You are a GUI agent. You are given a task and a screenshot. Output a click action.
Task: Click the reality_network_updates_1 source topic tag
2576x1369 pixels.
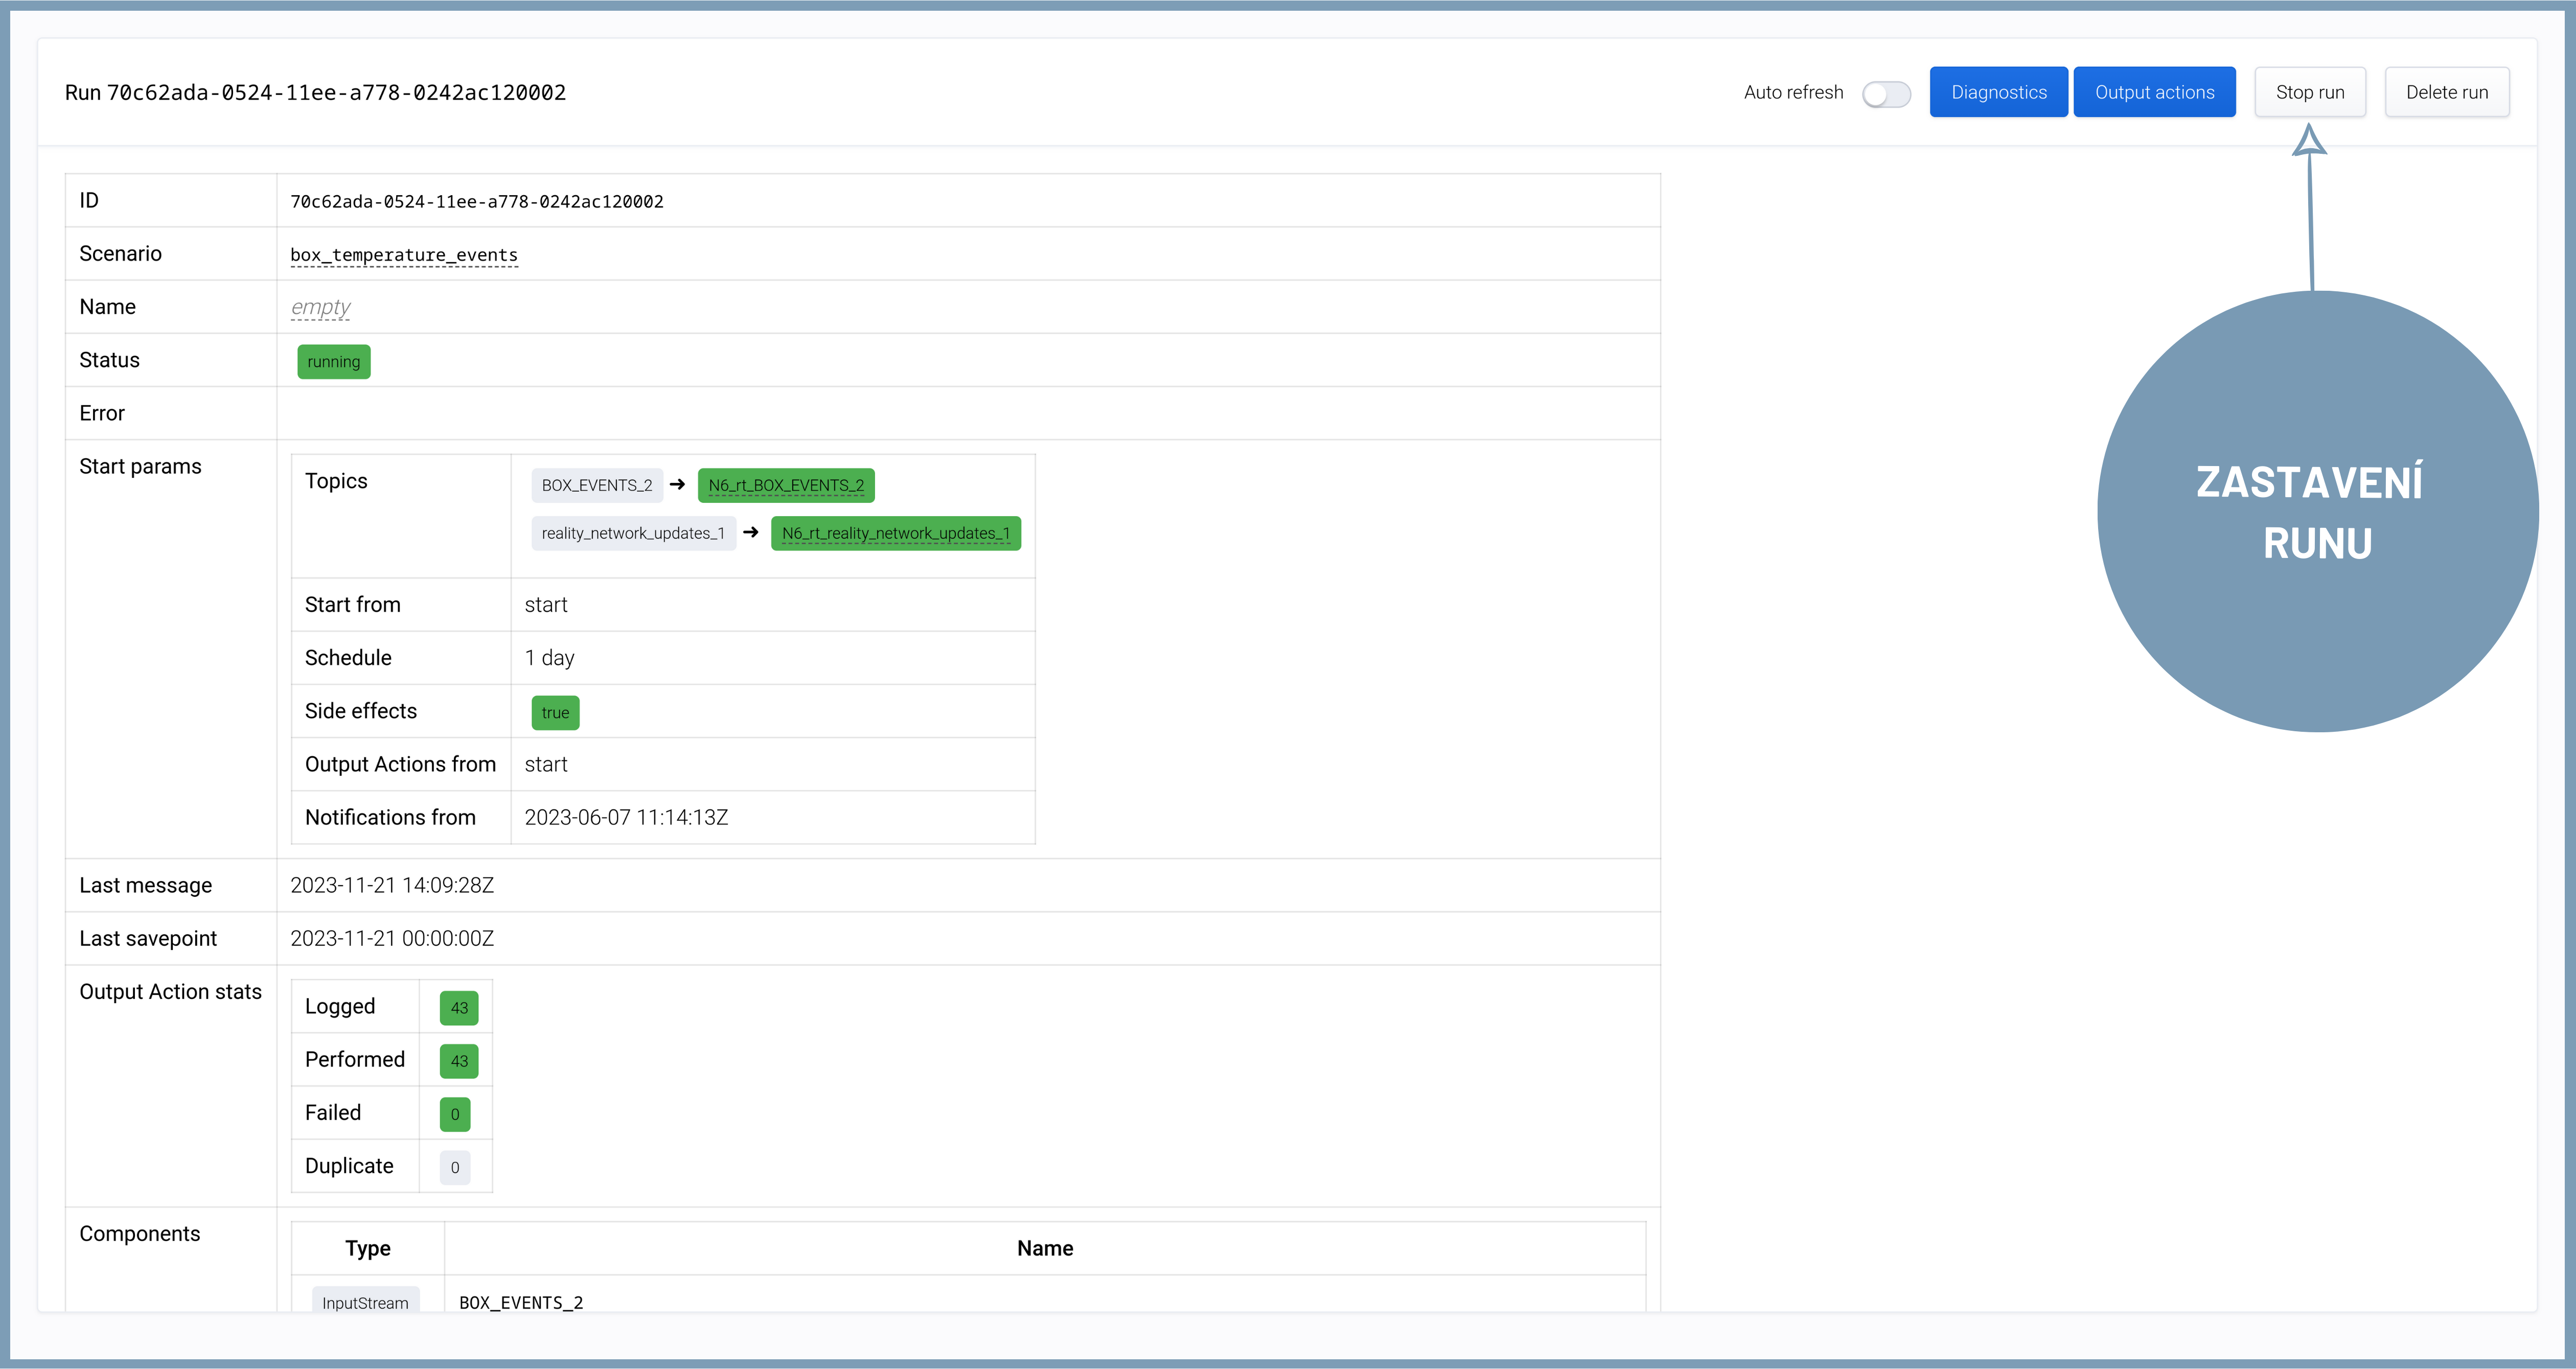[633, 533]
